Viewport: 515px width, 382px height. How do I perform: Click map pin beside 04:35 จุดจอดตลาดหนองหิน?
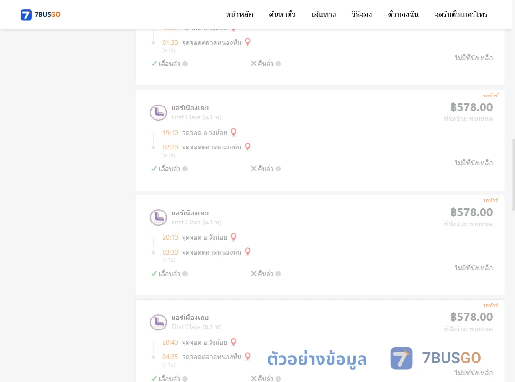point(248,356)
